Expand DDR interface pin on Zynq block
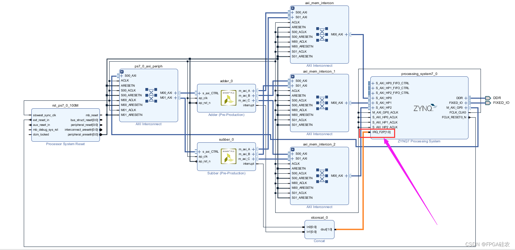 (466, 98)
